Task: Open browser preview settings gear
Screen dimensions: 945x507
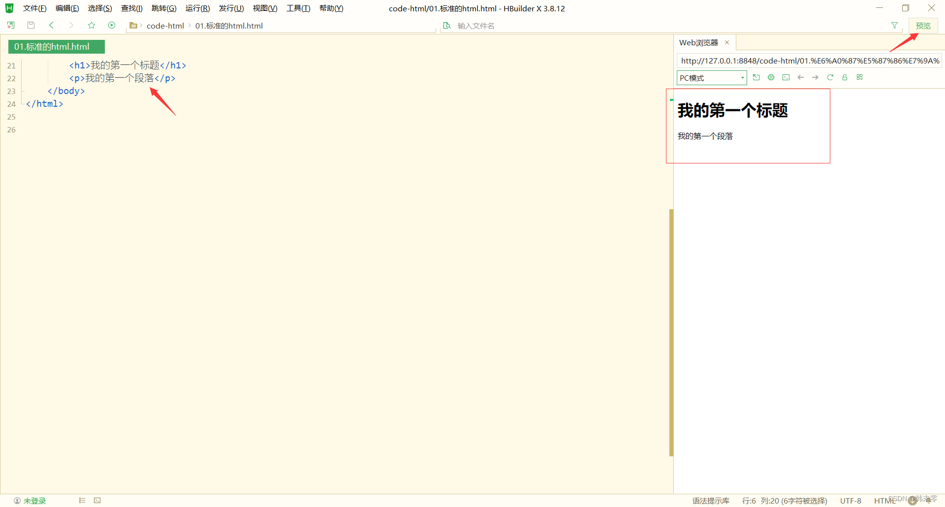Action: click(x=771, y=77)
